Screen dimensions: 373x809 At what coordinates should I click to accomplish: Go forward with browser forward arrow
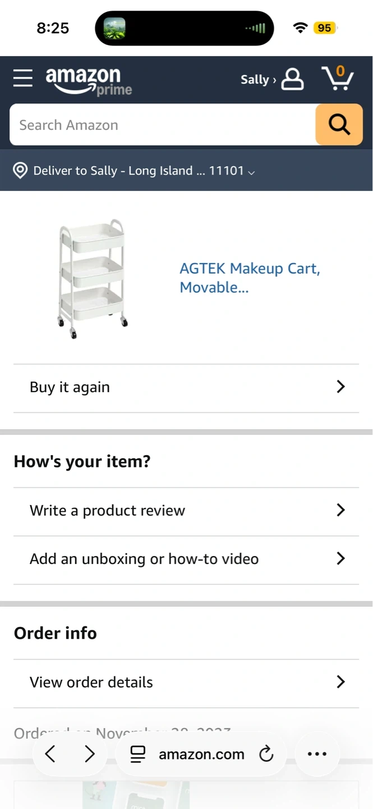(x=89, y=753)
